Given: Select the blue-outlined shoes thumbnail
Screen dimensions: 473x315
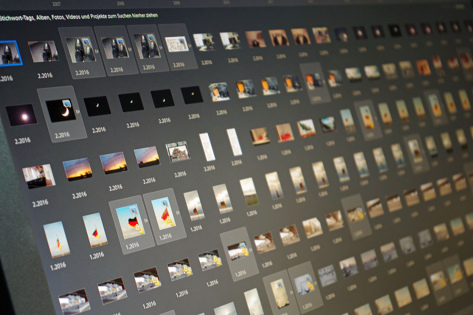Looking at the screenshot, I should tap(9, 53).
